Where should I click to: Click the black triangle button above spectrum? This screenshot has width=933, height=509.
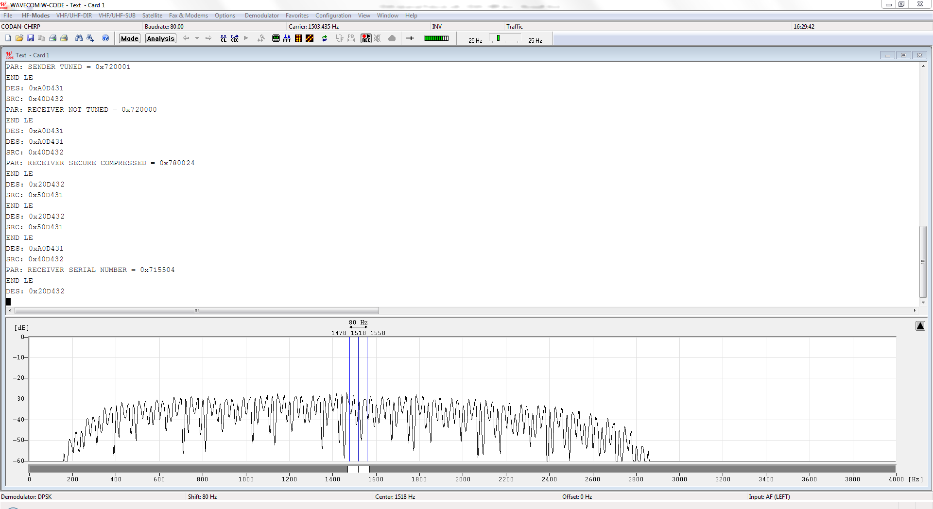click(920, 326)
